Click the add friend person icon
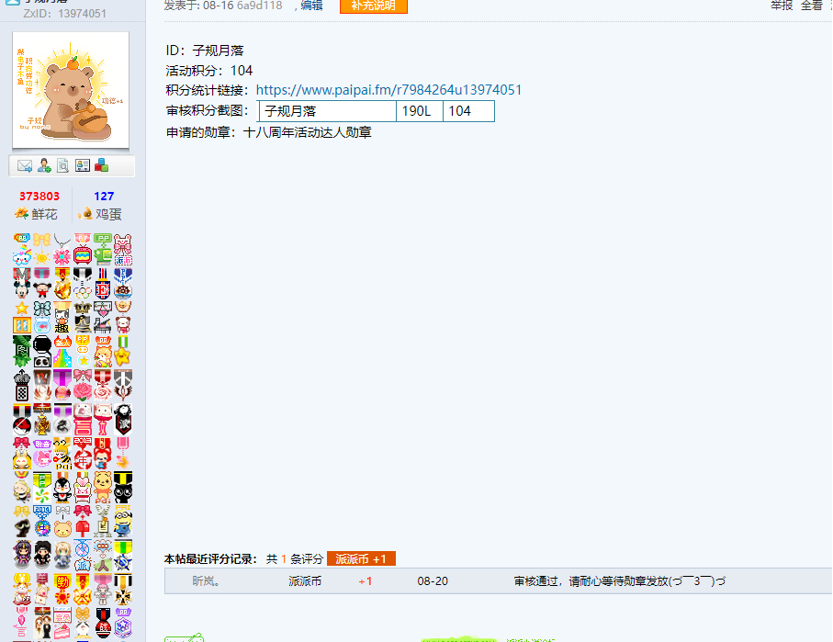The height and width of the screenshot is (642, 833). (x=44, y=166)
